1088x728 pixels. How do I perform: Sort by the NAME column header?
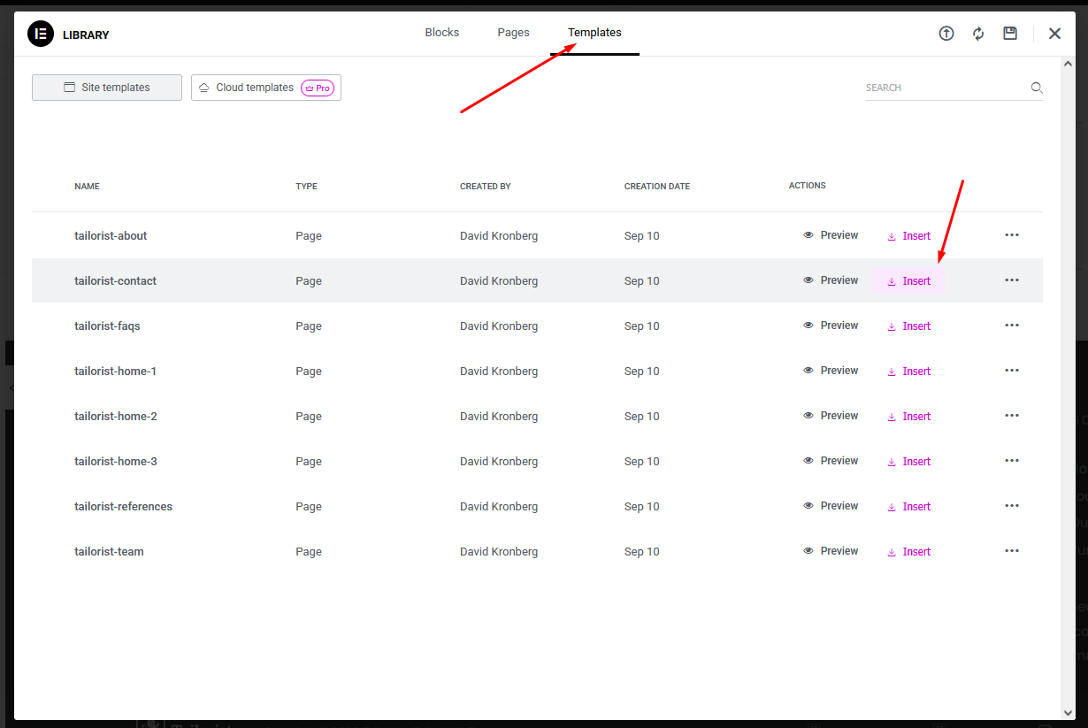[87, 187]
